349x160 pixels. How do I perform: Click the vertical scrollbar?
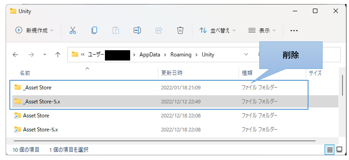pos(342,85)
